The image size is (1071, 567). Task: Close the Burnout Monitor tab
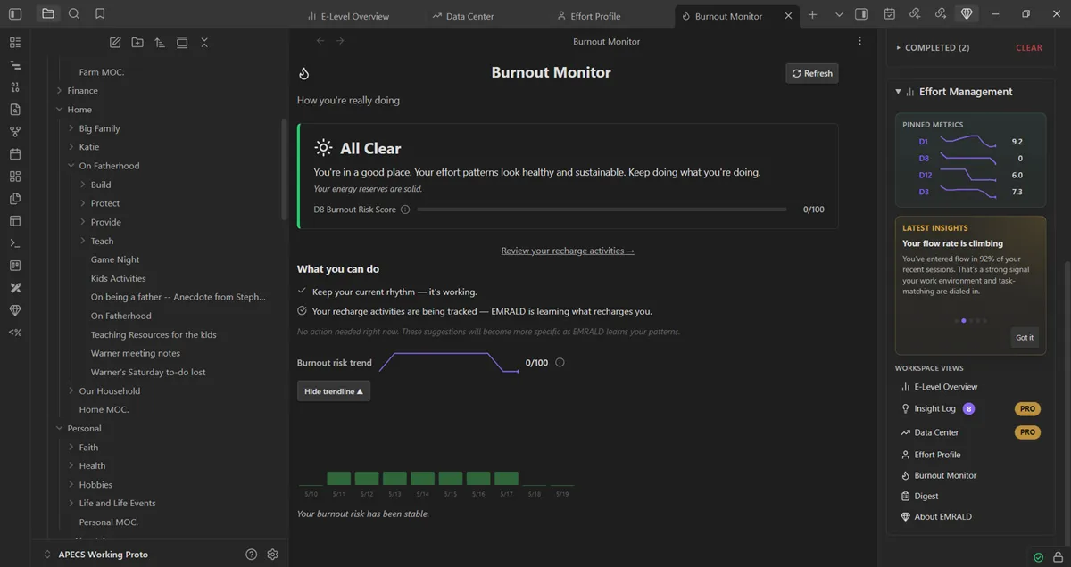(788, 16)
